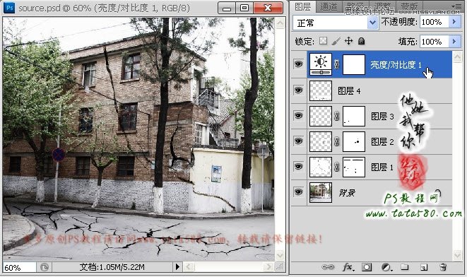Screen dimensions: 467x277
Task: Click the document horizontal scrollbar right arrow
Action: [268, 266]
